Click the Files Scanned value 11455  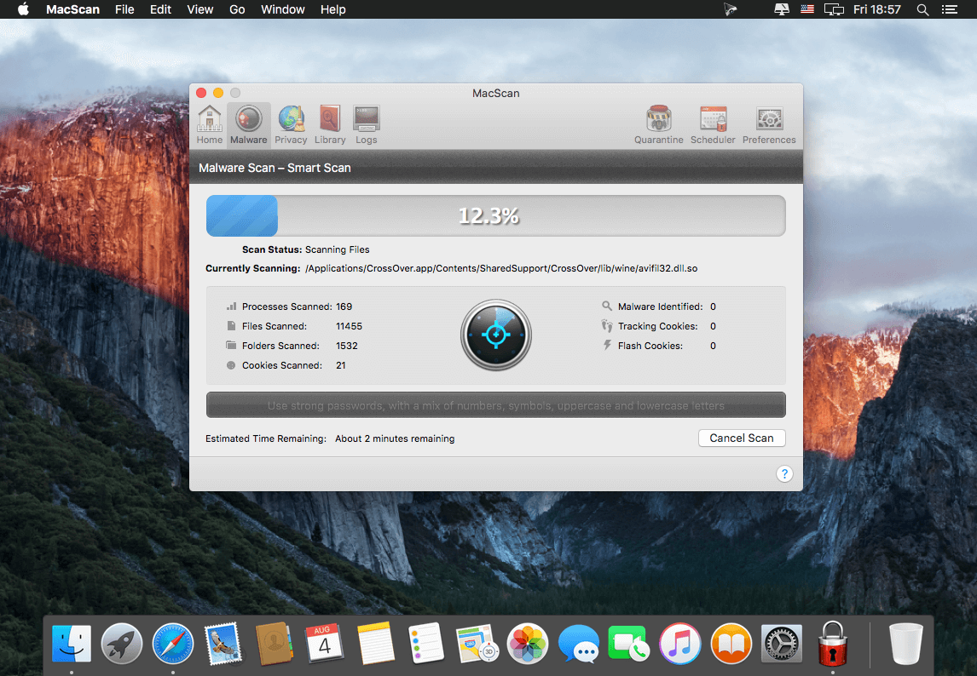coord(349,326)
